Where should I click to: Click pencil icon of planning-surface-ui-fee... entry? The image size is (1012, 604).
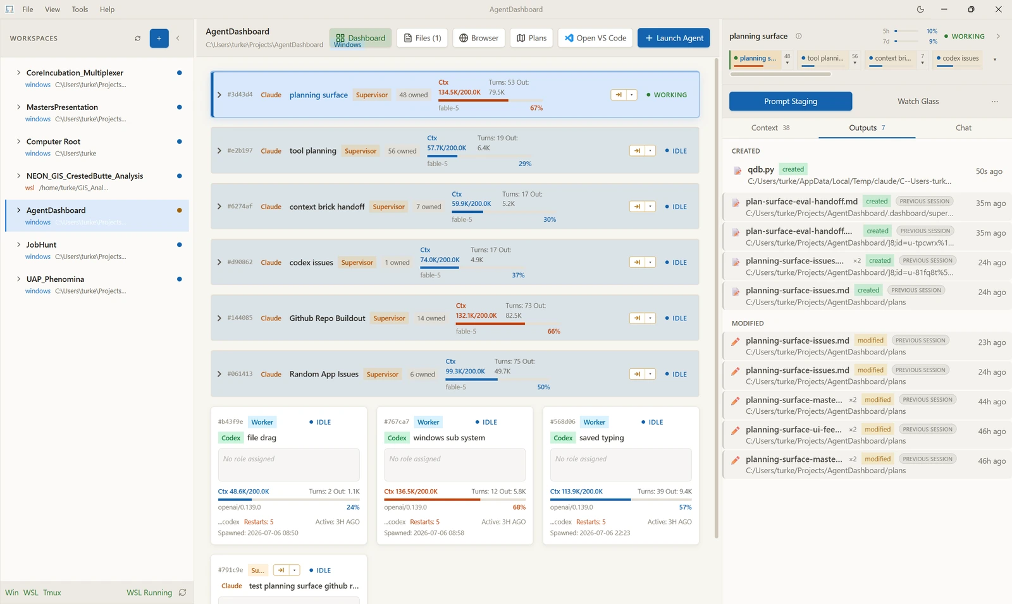pyautogui.click(x=735, y=430)
